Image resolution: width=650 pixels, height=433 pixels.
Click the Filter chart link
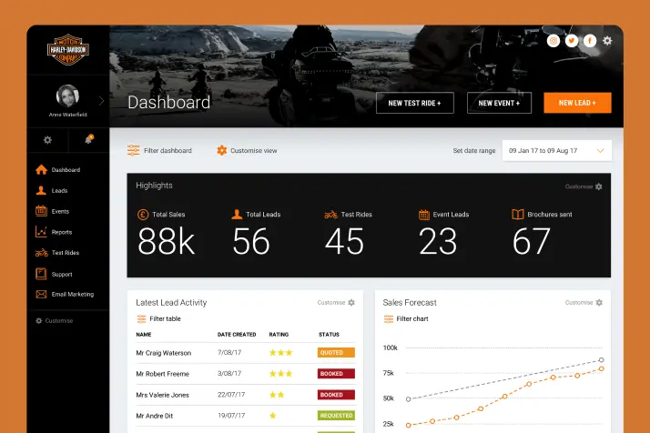pos(412,318)
